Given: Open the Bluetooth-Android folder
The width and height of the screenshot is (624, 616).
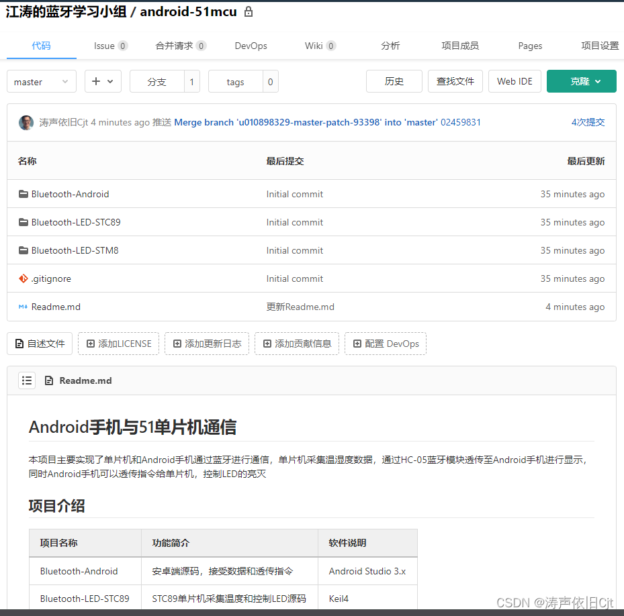Looking at the screenshot, I should (x=70, y=194).
